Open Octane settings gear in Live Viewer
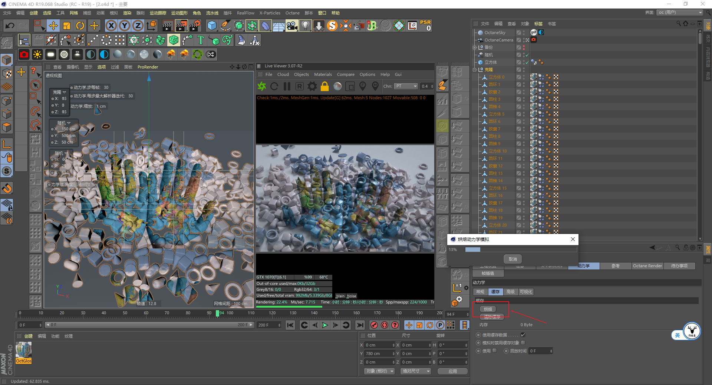The height and width of the screenshot is (385, 712). pyautogui.click(x=312, y=86)
